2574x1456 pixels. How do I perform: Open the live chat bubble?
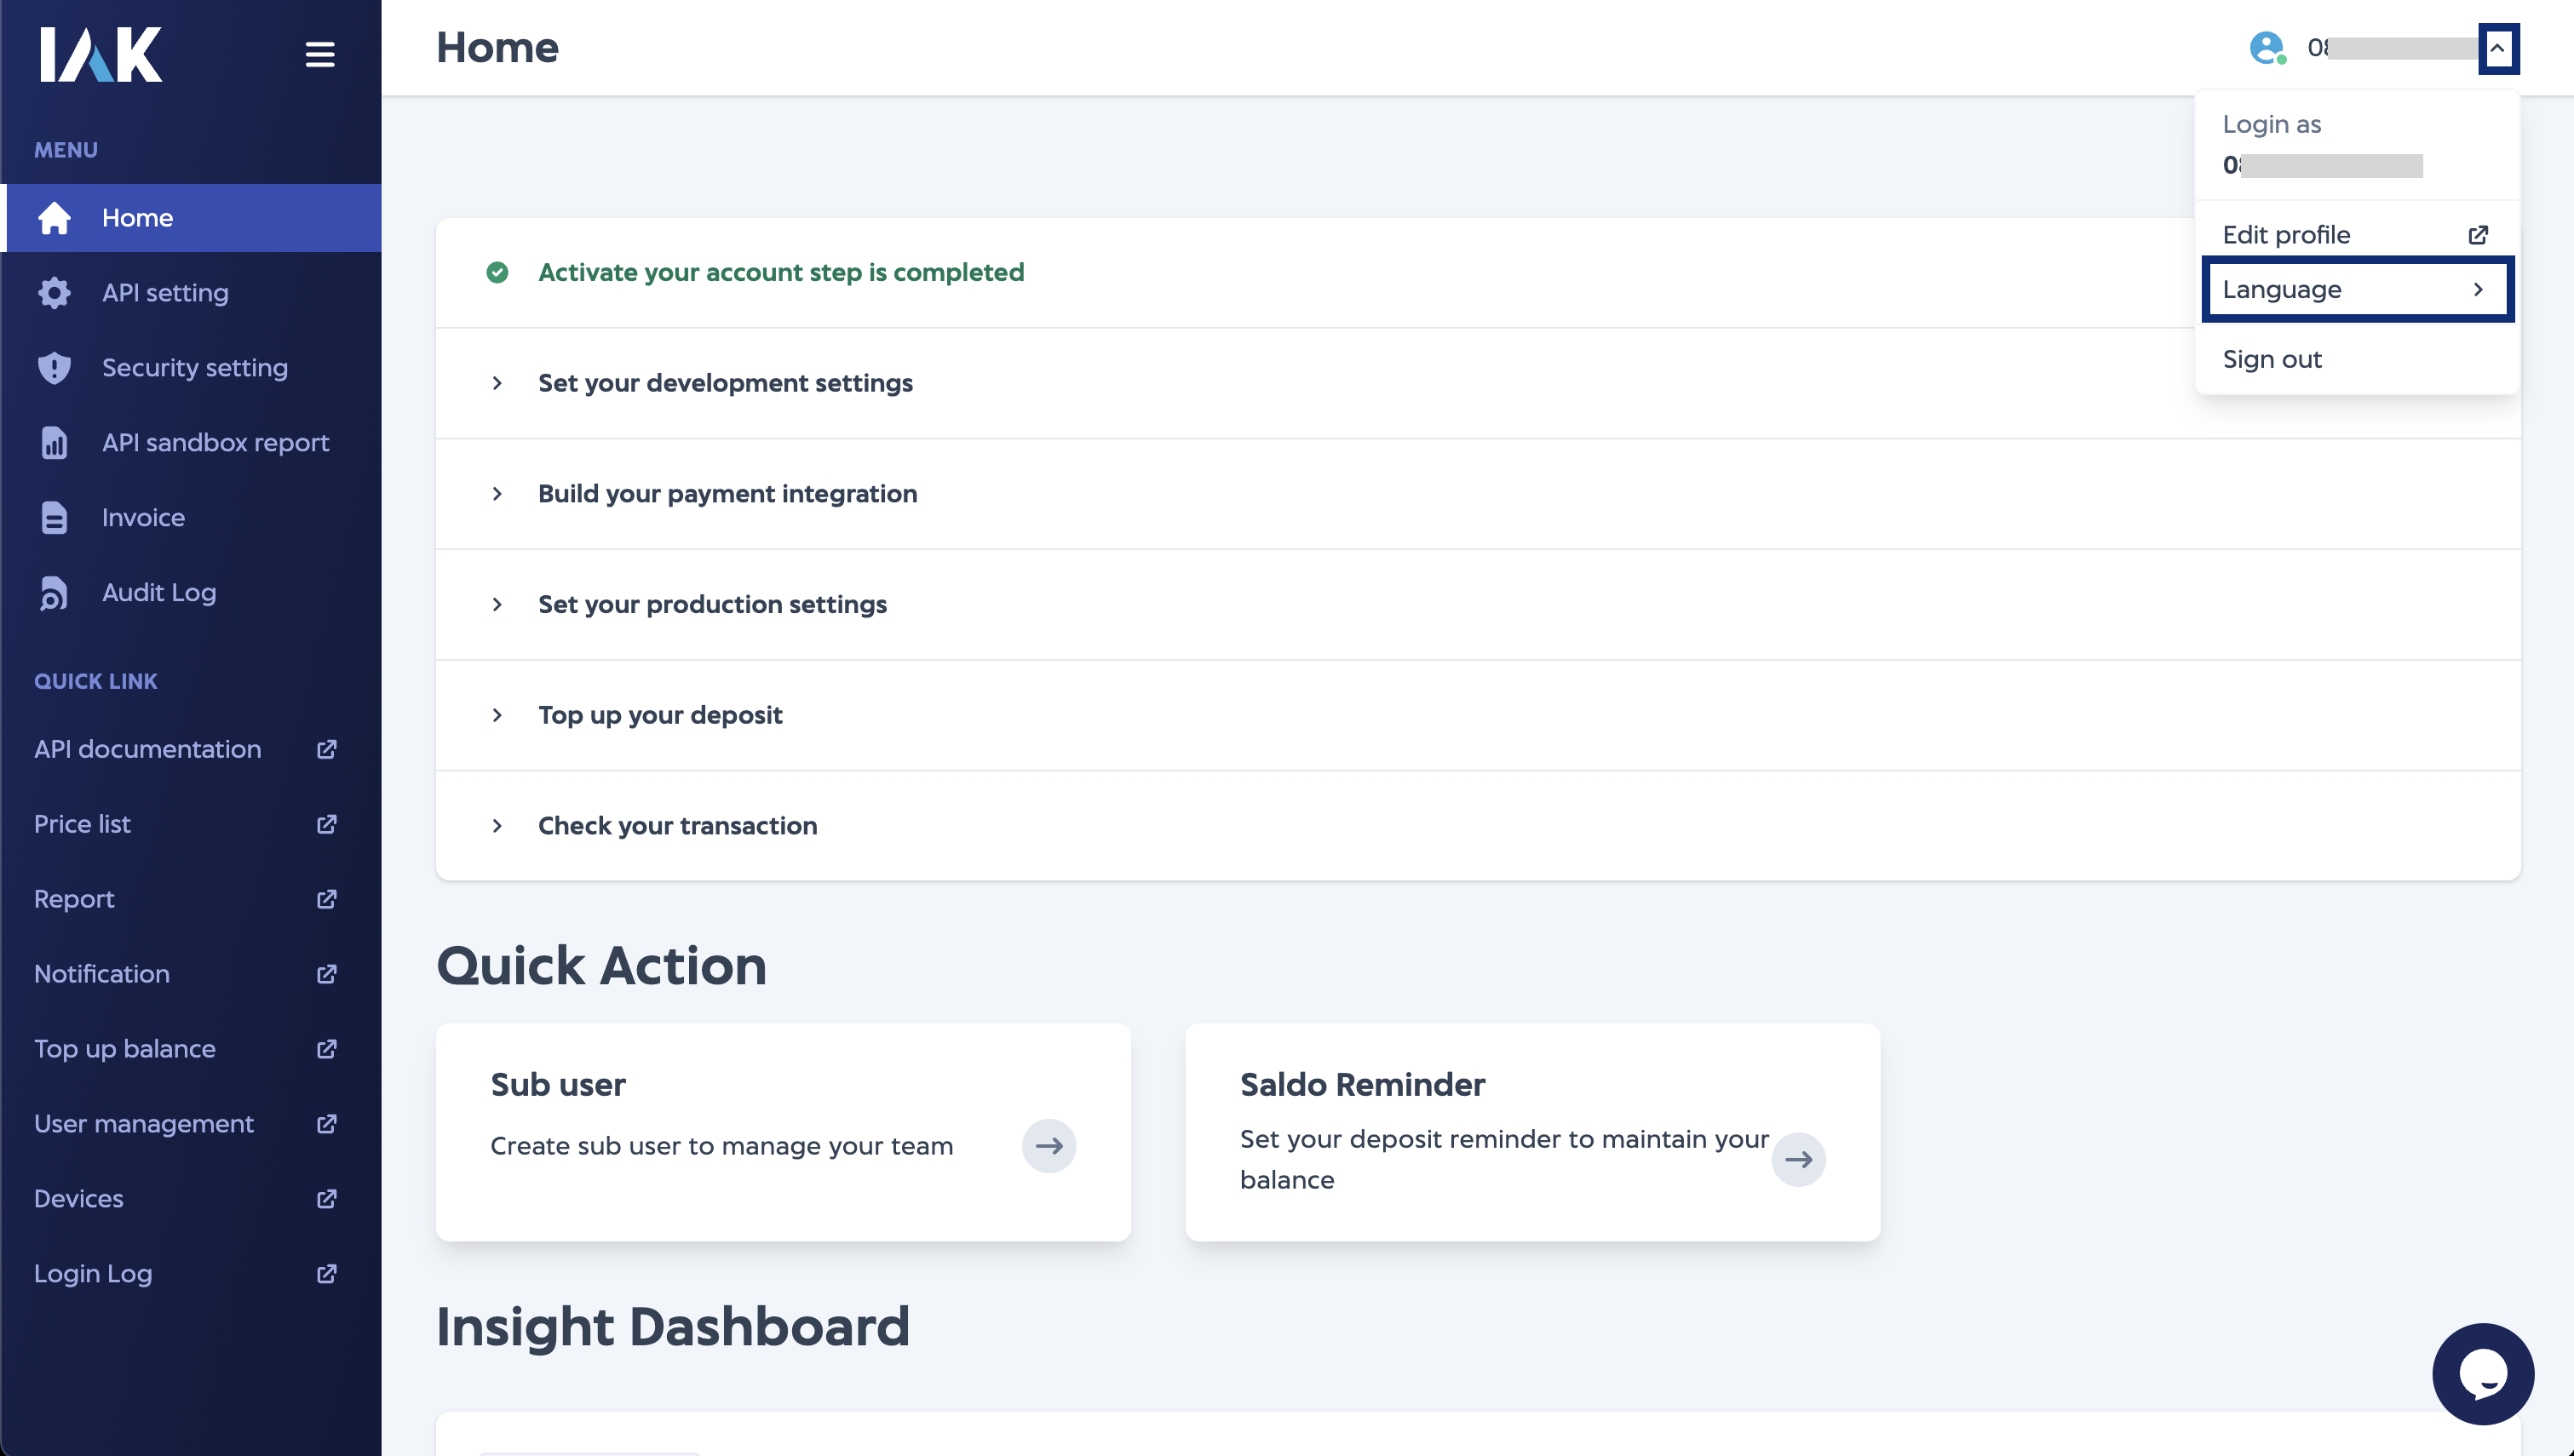2482,1374
